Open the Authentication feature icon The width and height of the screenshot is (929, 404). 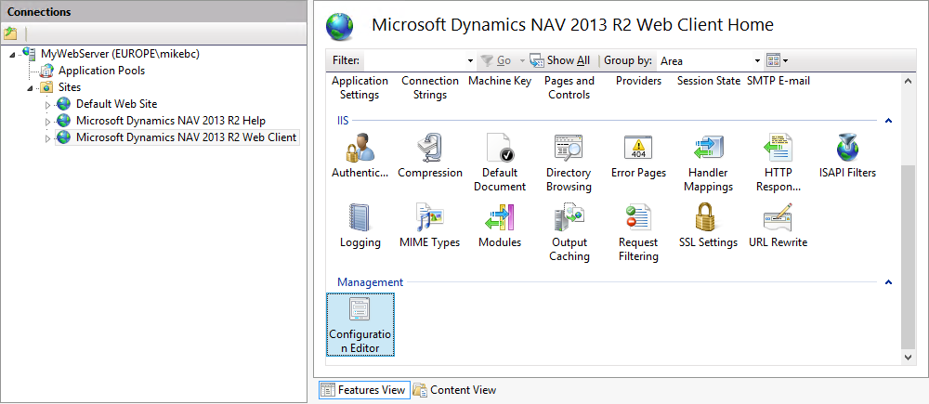[360, 149]
